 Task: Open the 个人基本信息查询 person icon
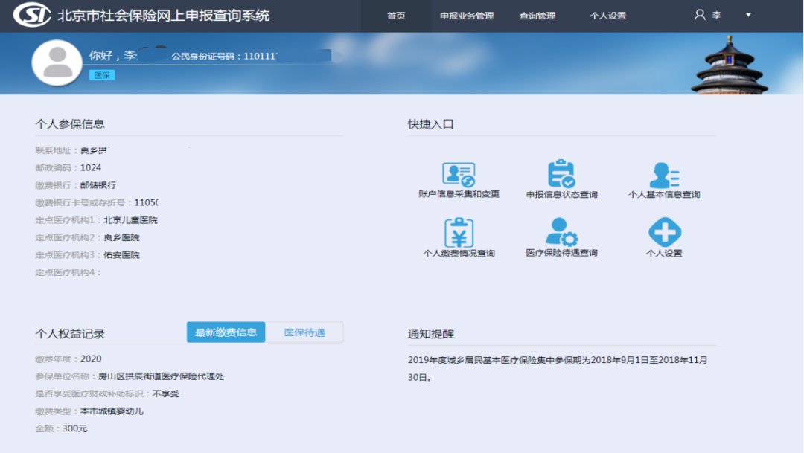pos(664,175)
